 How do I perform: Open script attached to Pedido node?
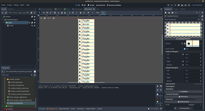click(32, 17)
